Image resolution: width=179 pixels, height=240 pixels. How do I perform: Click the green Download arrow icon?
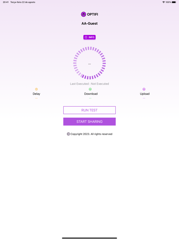(x=90, y=89)
